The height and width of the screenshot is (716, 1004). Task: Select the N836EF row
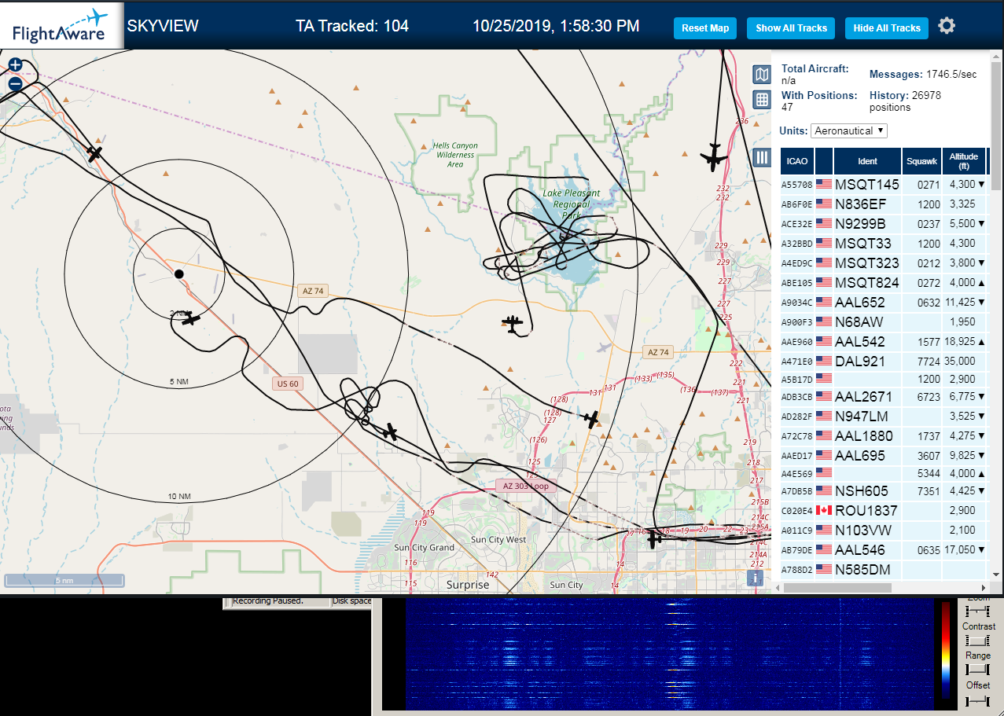[x=884, y=204]
